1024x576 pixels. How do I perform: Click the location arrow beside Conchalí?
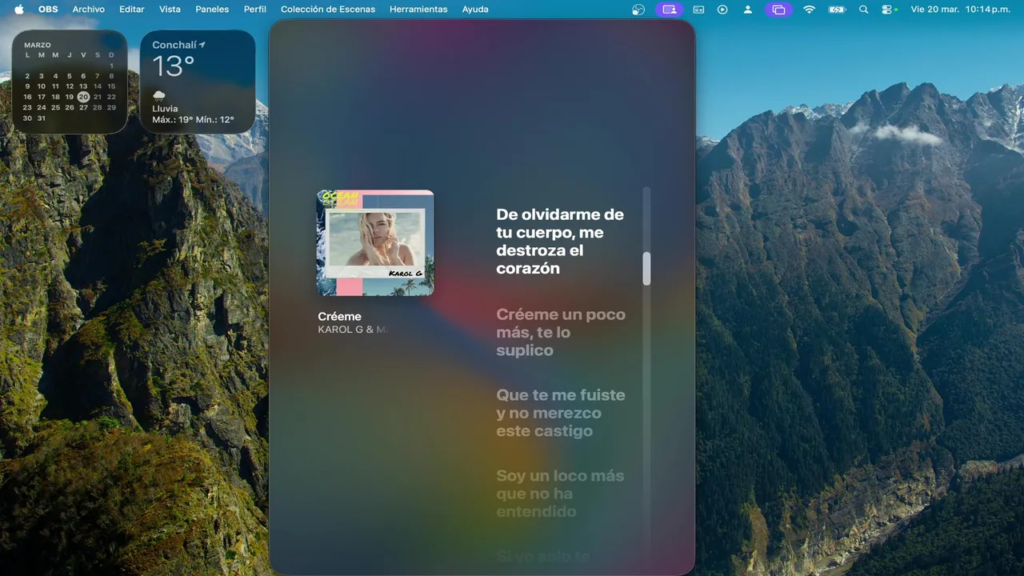pyautogui.click(x=202, y=45)
